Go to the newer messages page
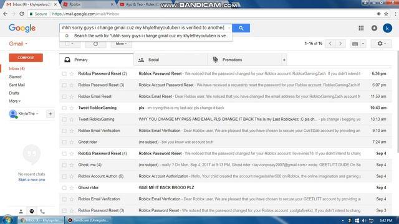This screenshot has height=224, width=399. [330, 44]
